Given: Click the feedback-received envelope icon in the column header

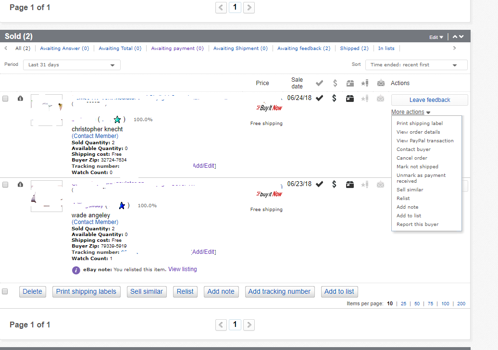Looking at the screenshot, I should coord(381,83).
